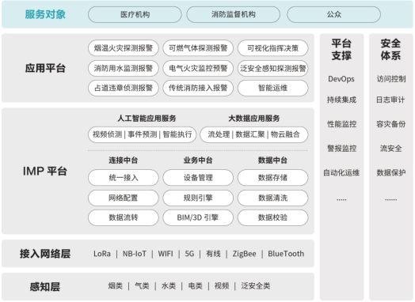Click 流处理 | 数据汇聚 | 物云融合 box

(x=254, y=134)
